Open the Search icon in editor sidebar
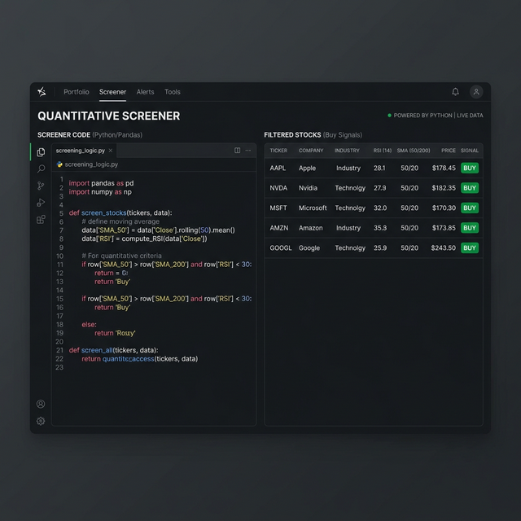The height and width of the screenshot is (521, 521). coord(41,169)
